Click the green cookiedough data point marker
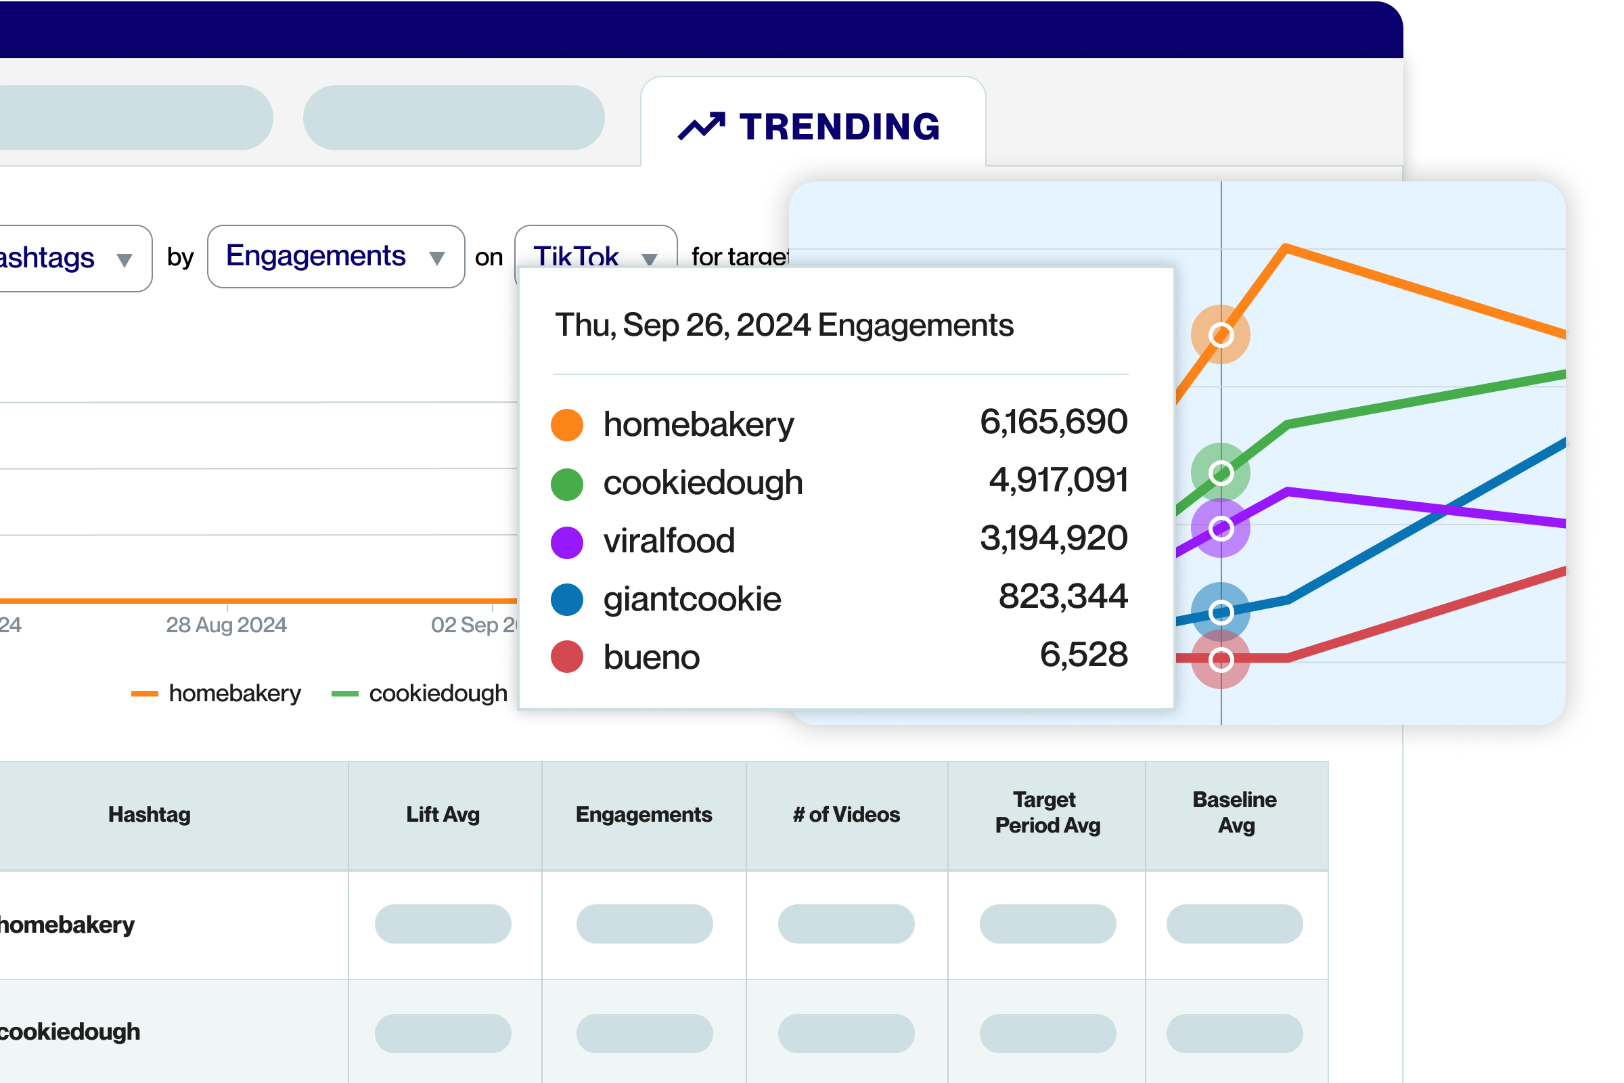The image size is (1624, 1083). [x=1221, y=473]
